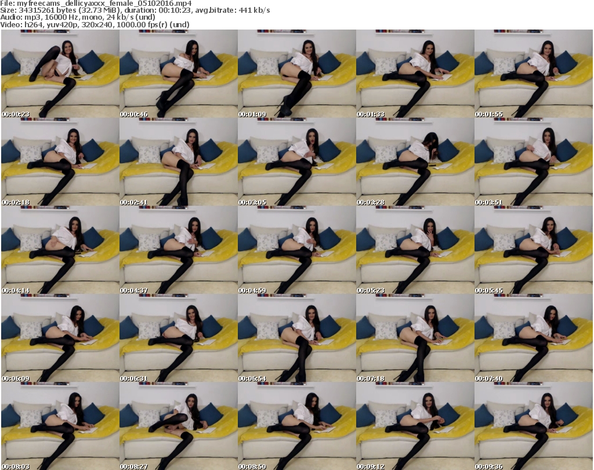Select the frame at 00:04:14
594x470 pixels.
pos(60,250)
